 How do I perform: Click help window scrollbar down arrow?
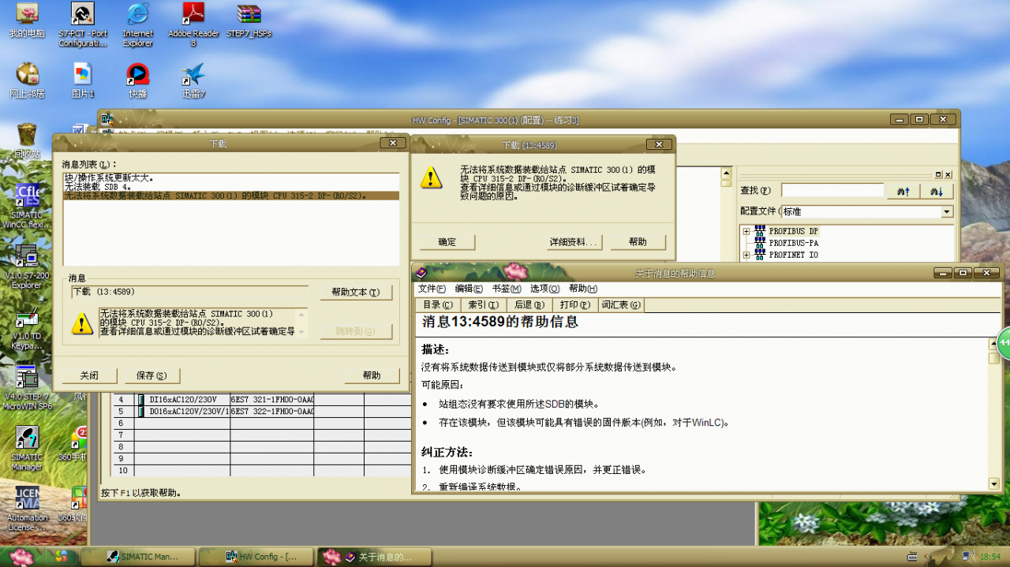tap(994, 483)
